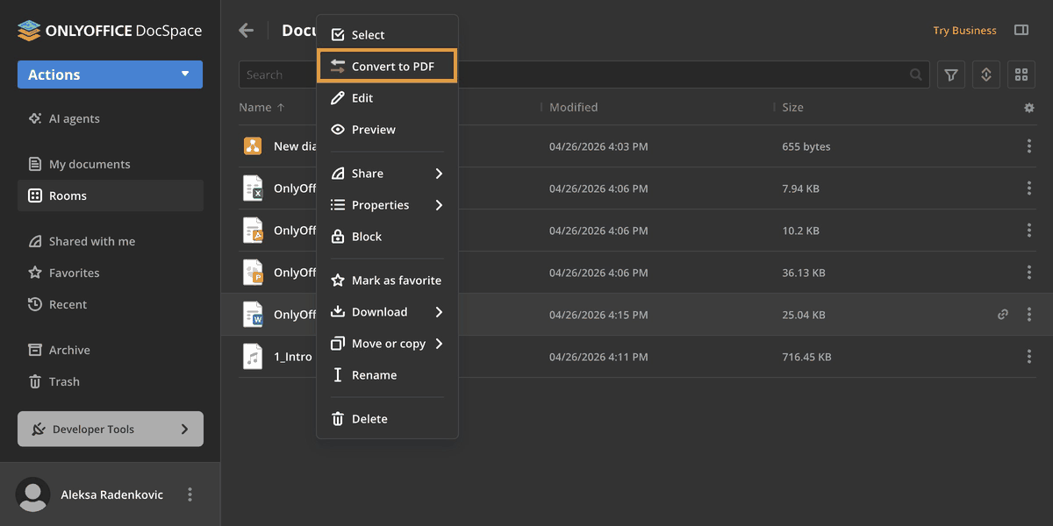The width and height of the screenshot is (1053, 526).
Task: Click Aleksa Radenkovic profile avatar
Action: (x=33, y=494)
